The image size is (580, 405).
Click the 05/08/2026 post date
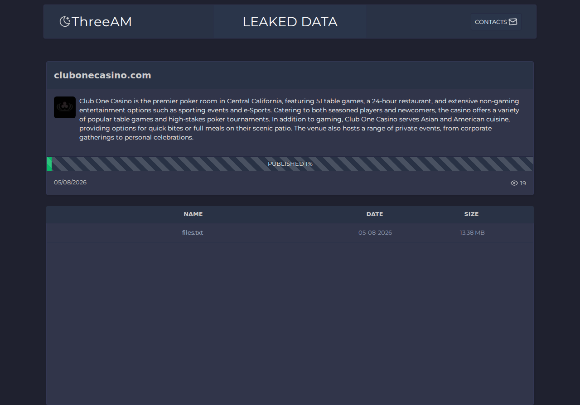[70, 183]
